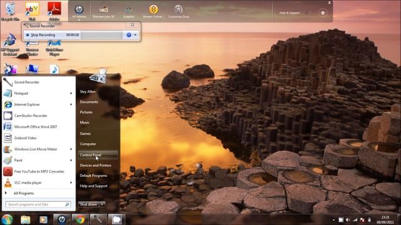Open Windows Explorer from the taskbar

point(25,219)
